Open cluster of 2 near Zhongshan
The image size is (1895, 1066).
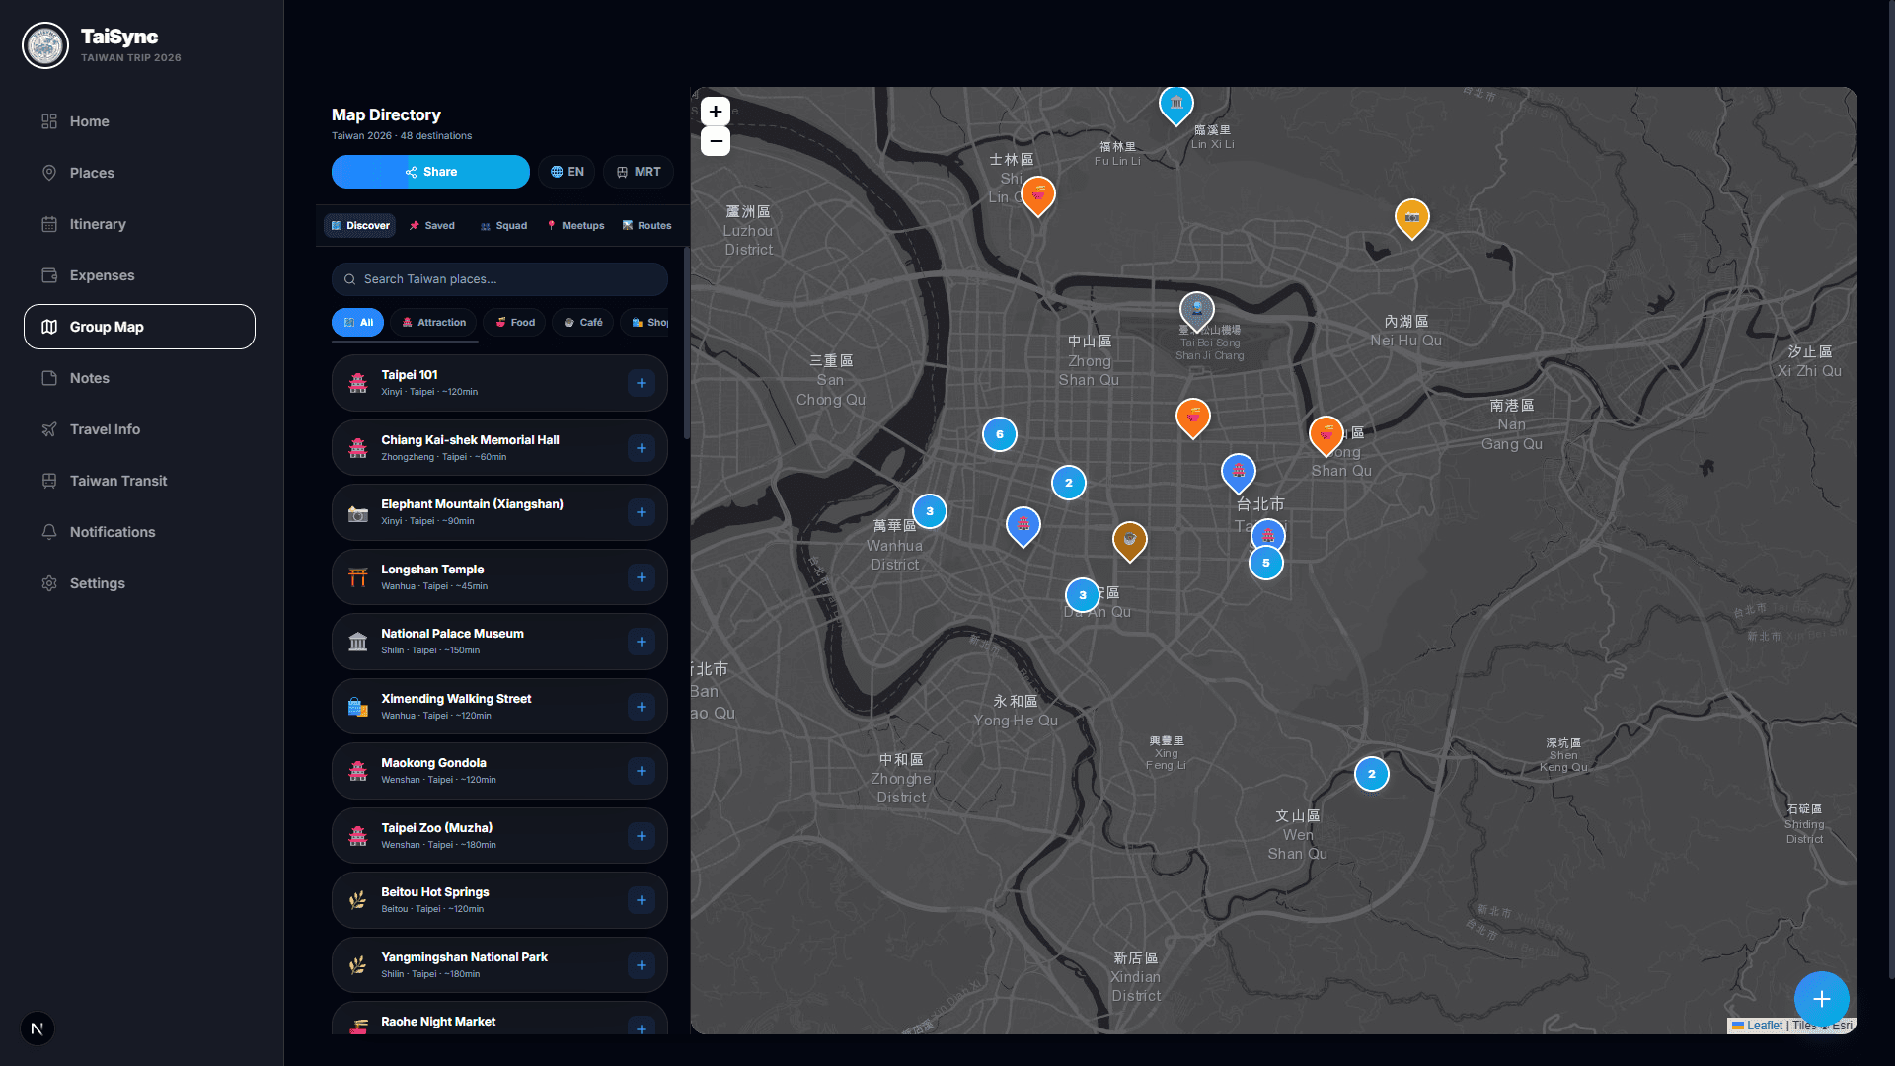1068,483
